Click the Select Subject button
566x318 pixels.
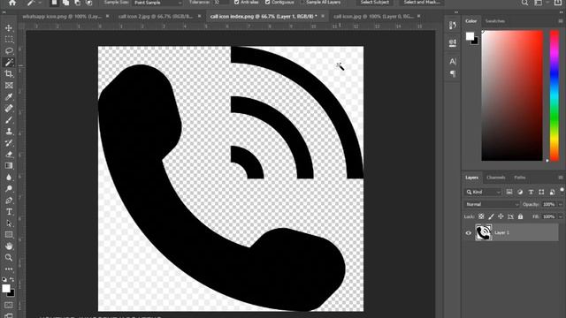coord(374,2)
